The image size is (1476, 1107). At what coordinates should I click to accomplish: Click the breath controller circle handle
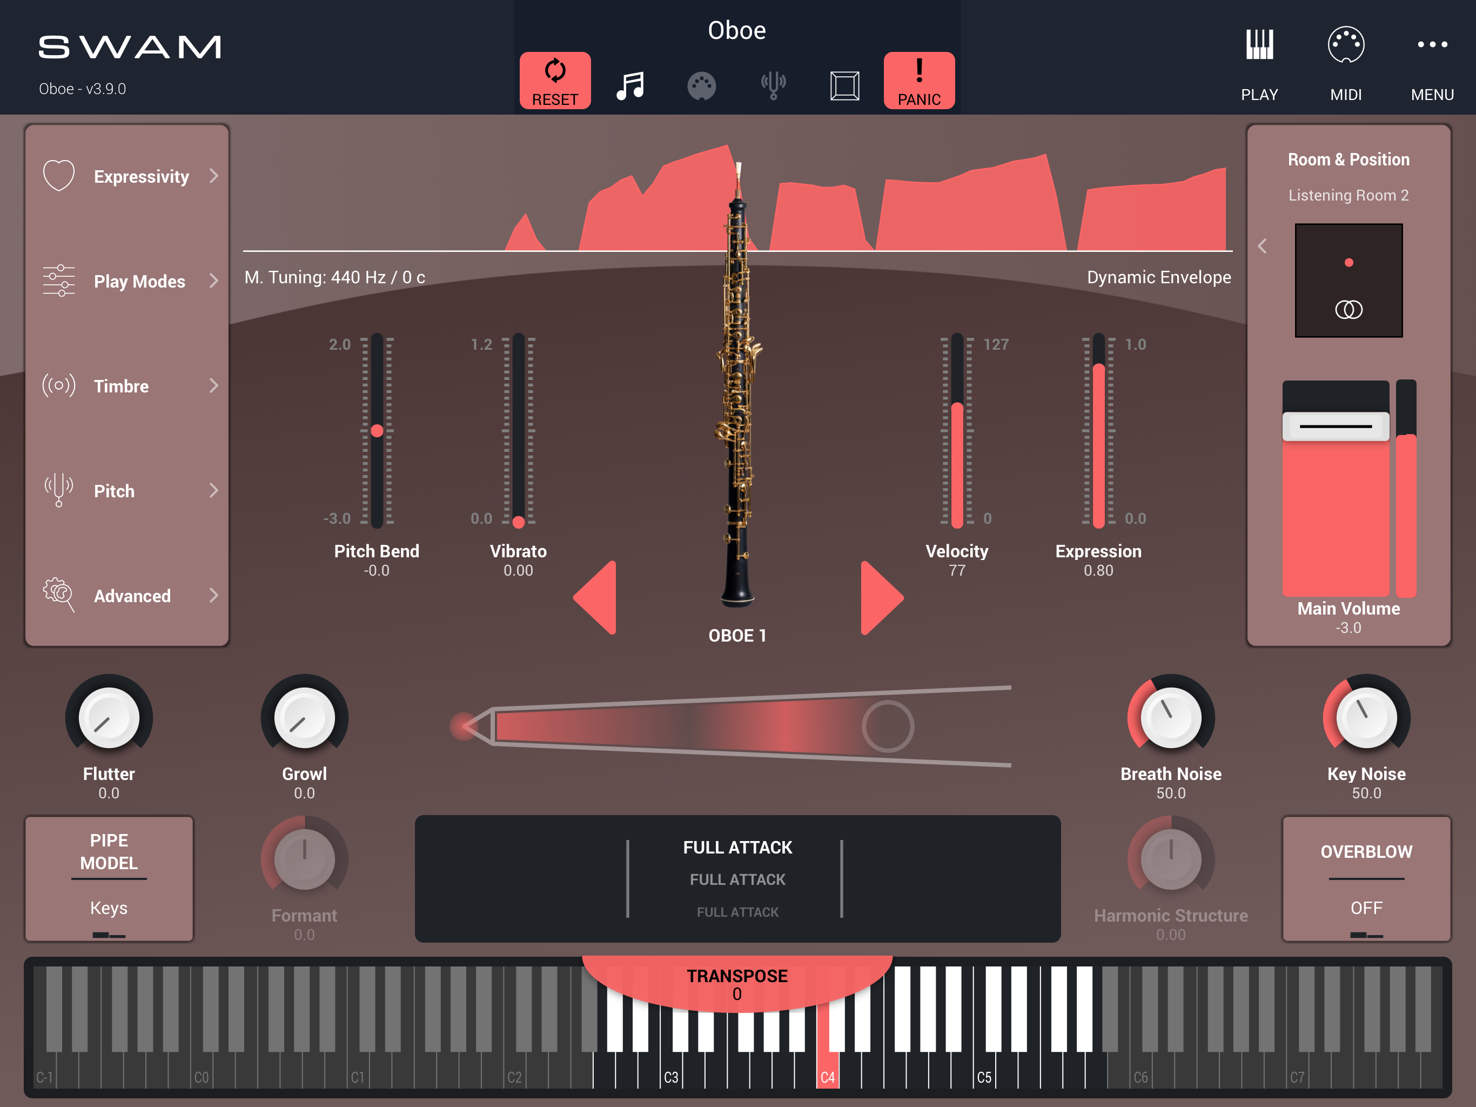(x=888, y=726)
